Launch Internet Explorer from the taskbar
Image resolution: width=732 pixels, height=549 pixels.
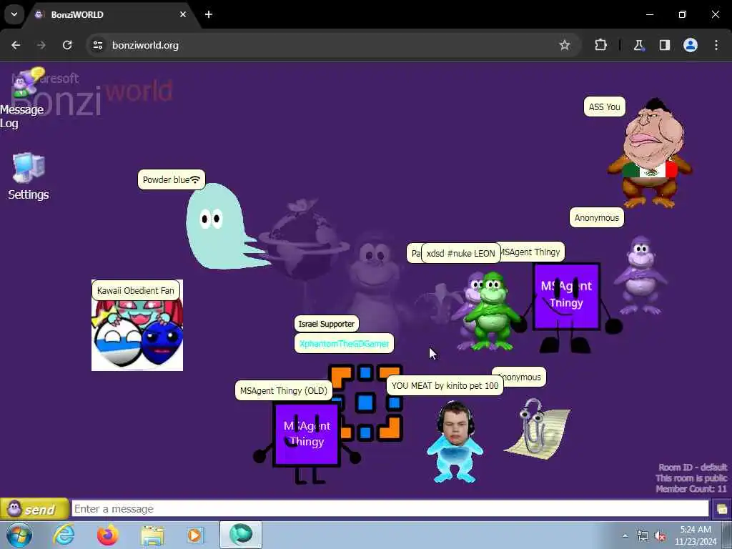tap(64, 535)
